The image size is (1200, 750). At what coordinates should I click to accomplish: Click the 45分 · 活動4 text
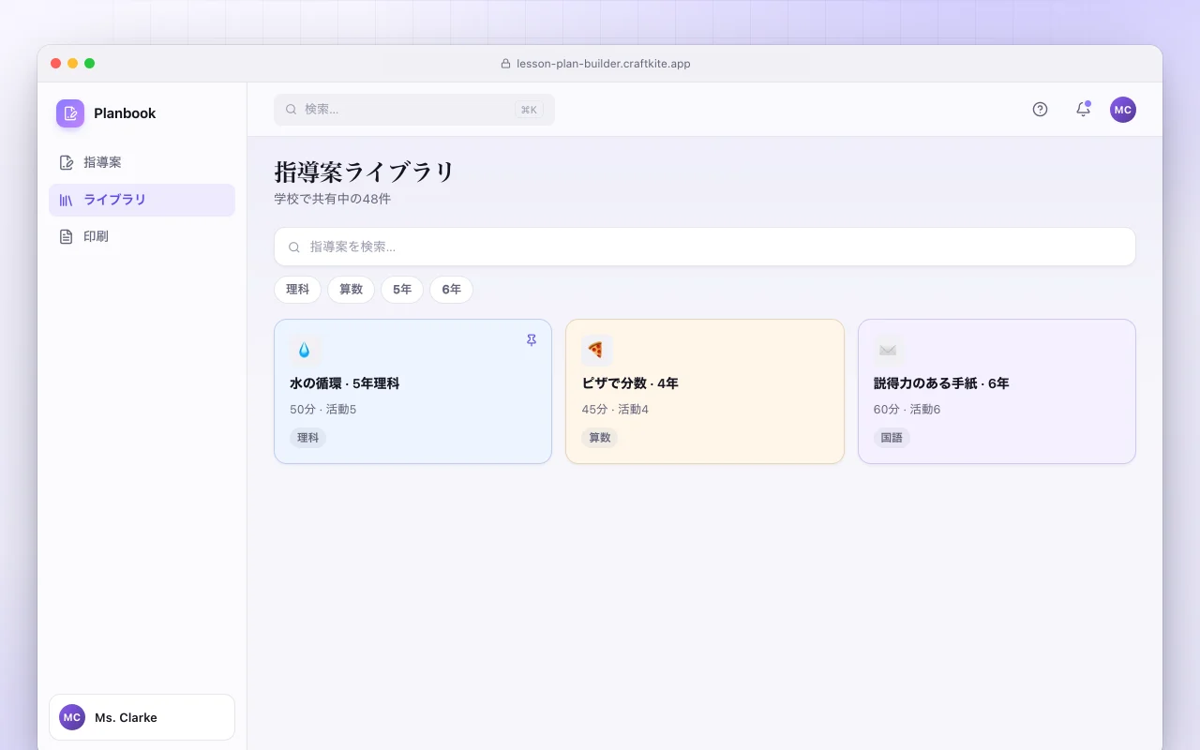pos(615,410)
